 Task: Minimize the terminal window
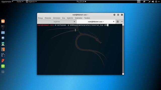pyautogui.click(x=114, y=15)
